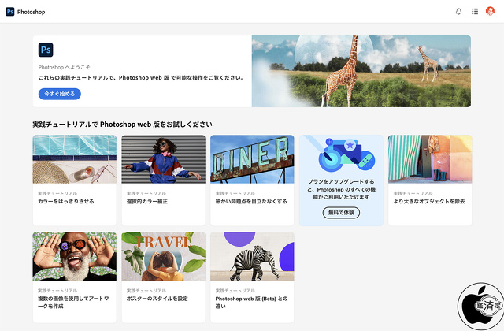Select the より大きなオブジェクトを除去 title
Screen dimensions: 504x331
[429, 202]
